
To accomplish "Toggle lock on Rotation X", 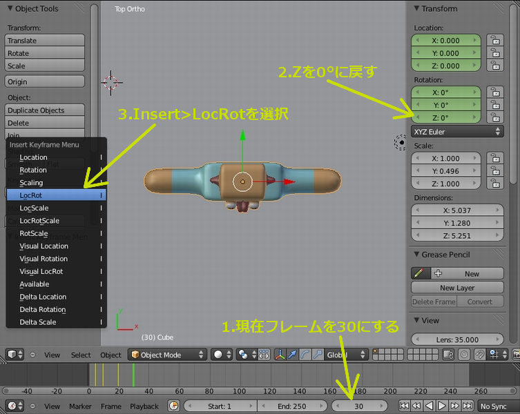I will click(x=495, y=92).
